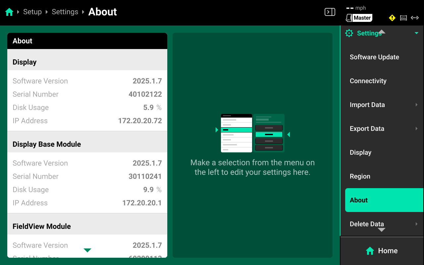Click the mph speed indicator
Screen dimensions: 424x265
pyautogui.click(x=356, y=8)
